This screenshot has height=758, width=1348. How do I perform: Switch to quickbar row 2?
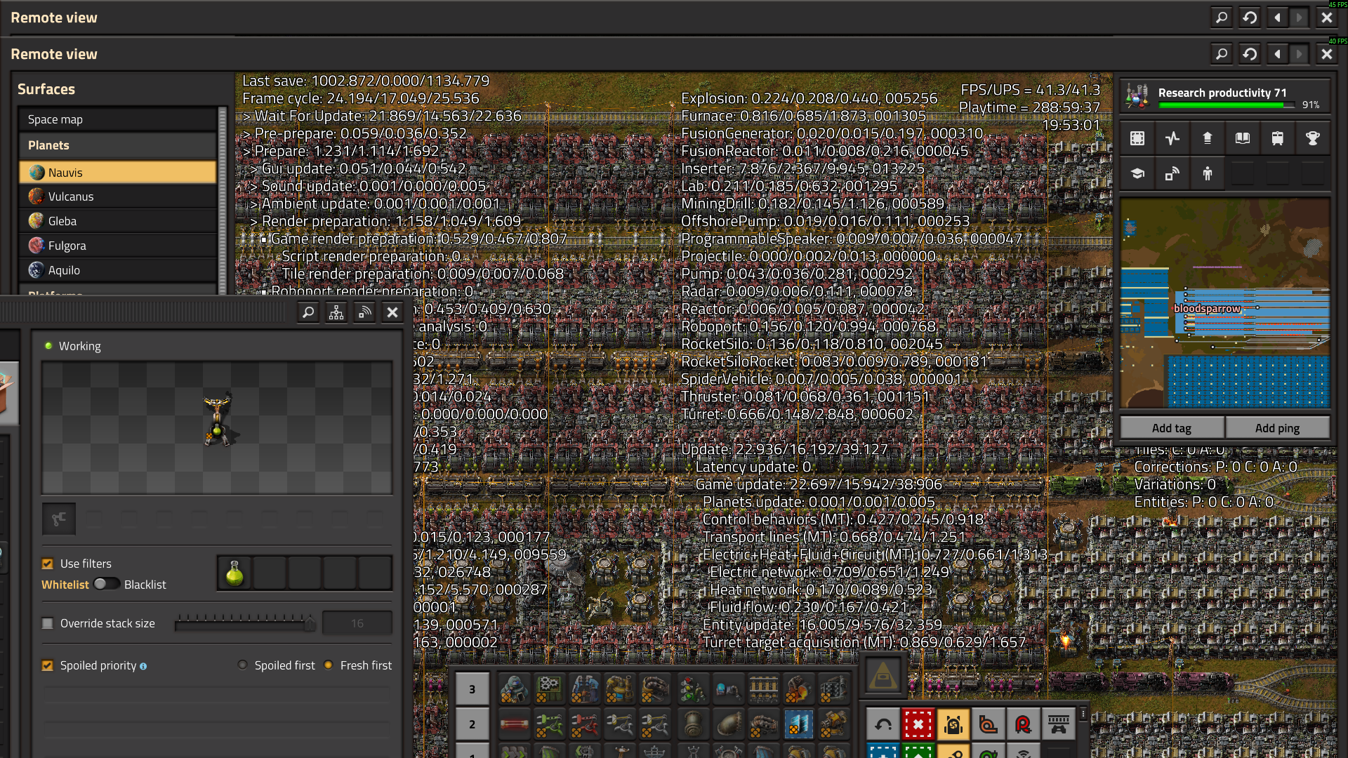[472, 724]
